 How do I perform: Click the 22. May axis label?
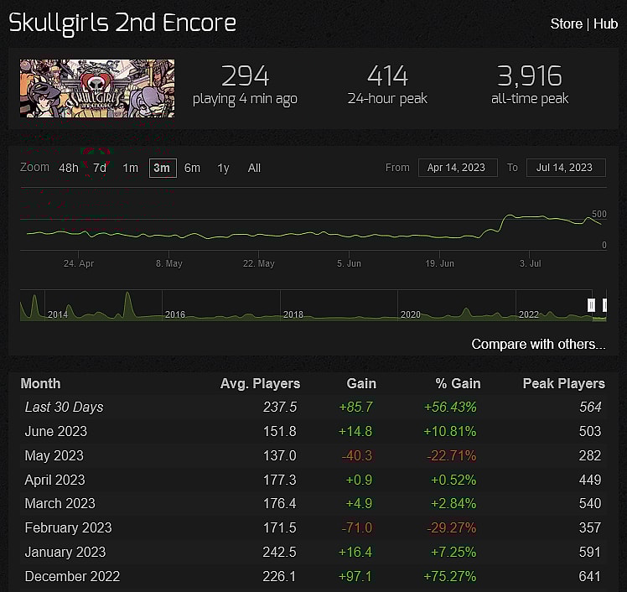click(259, 263)
